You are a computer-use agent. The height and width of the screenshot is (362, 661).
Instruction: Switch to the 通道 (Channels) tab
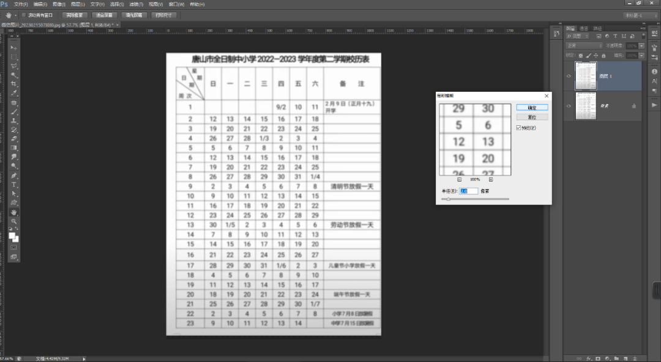(x=584, y=28)
